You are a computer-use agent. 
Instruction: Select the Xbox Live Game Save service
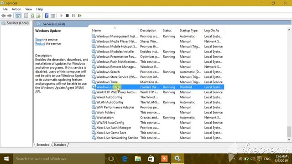click(x=158, y=133)
